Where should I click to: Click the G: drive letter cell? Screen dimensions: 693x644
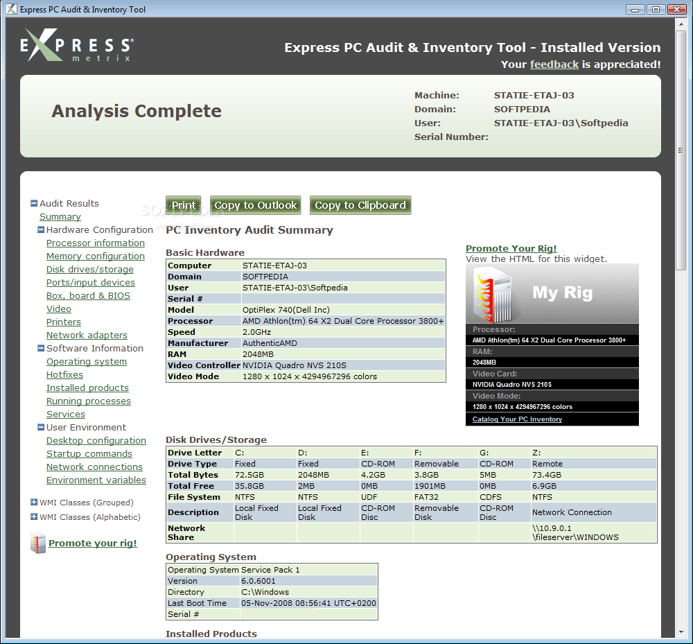point(505,453)
